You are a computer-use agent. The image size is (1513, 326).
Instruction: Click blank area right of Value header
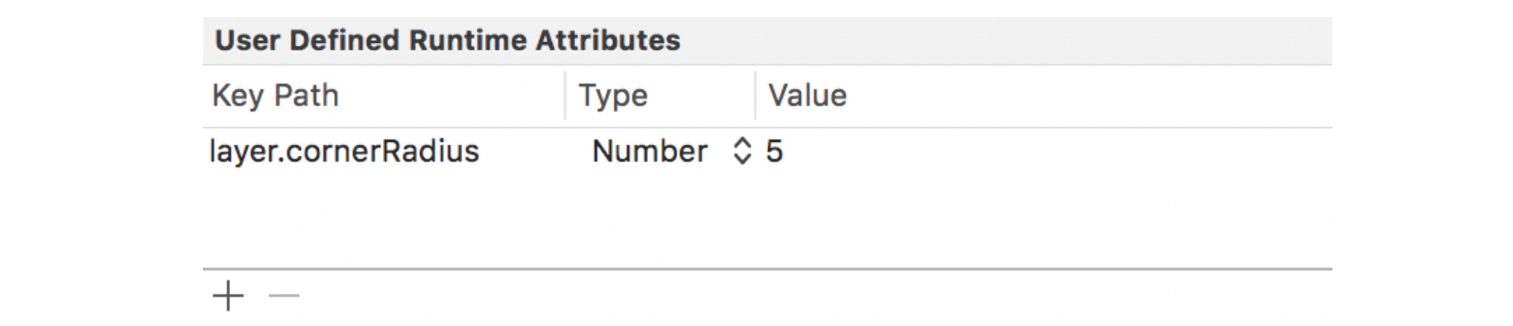point(1092,95)
